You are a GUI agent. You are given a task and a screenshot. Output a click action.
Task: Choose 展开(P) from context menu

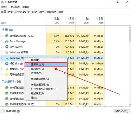pos(46,60)
